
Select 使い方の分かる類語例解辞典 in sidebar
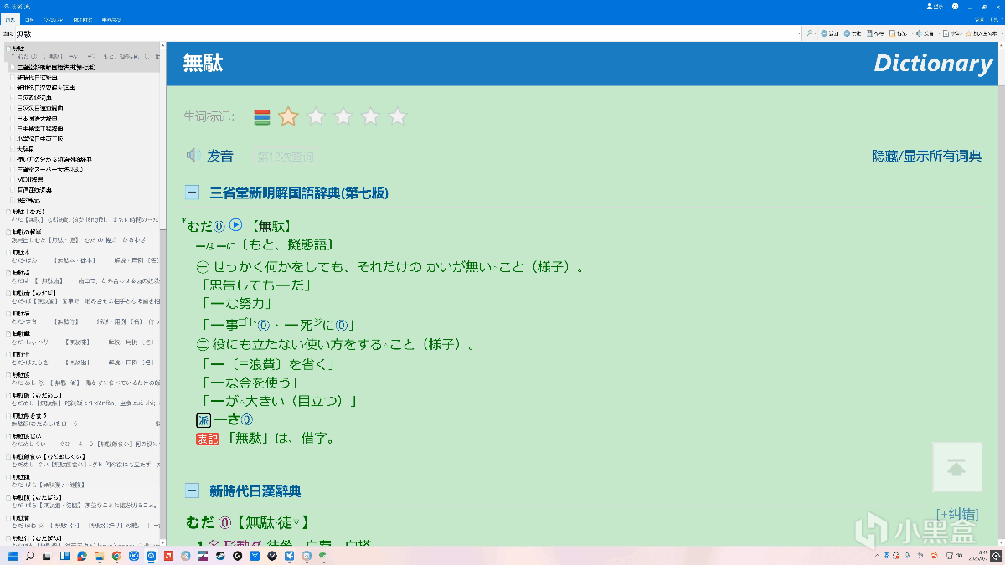[54, 159]
